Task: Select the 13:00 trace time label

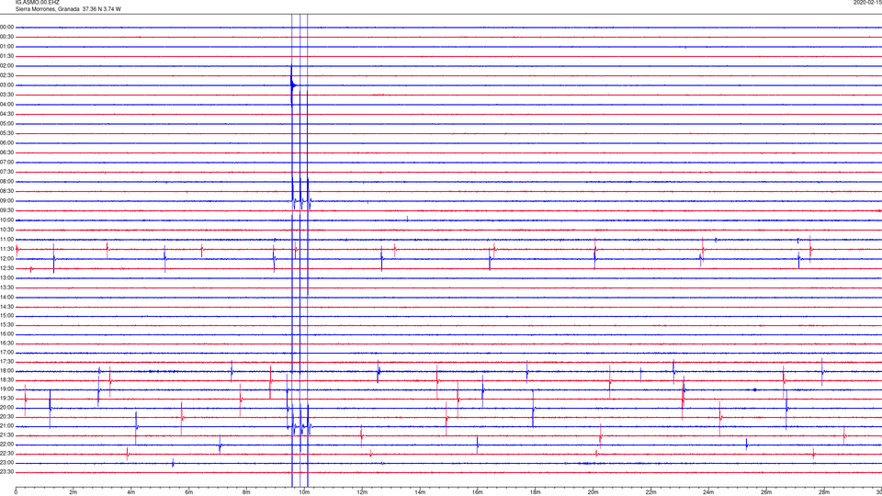Action: [6, 277]
